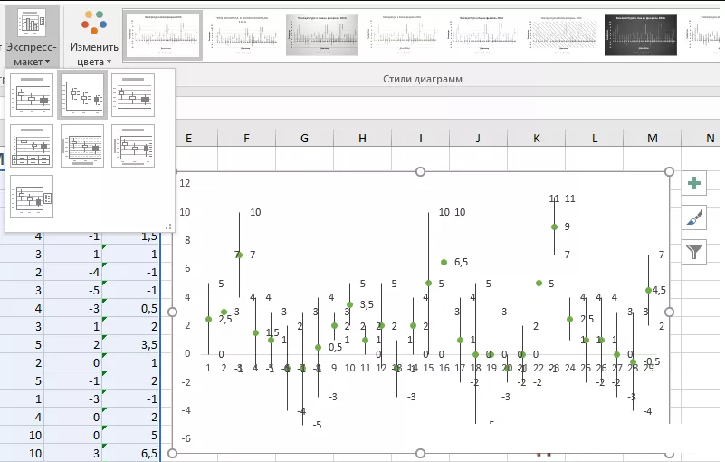Select column F header
This screenshot has width=725, height=462.
246,138
